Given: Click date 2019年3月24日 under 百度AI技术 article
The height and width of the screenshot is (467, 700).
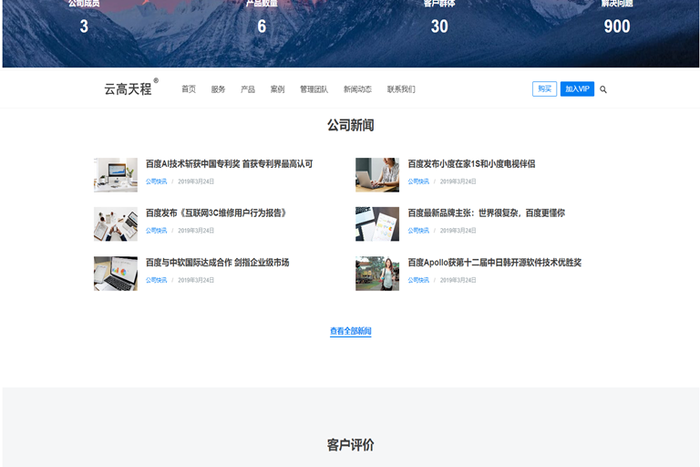Looking at the screenshot, I should tap(196, 182).
